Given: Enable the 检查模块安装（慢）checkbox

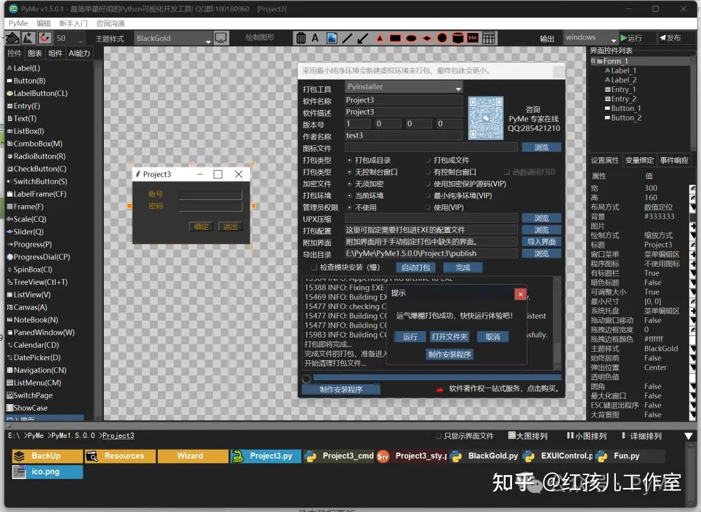Looking at the screenshot, I should coord(314,267).
